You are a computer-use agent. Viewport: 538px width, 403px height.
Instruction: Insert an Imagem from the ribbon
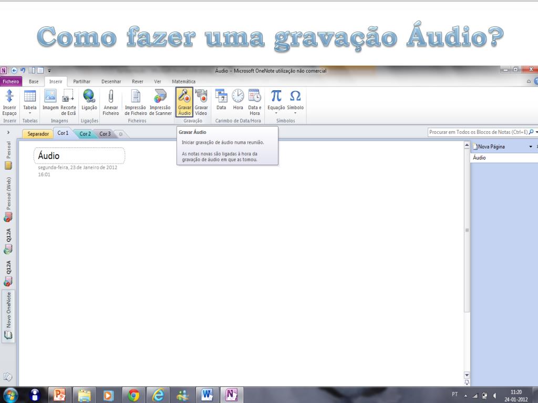click(x=50, y=100)
